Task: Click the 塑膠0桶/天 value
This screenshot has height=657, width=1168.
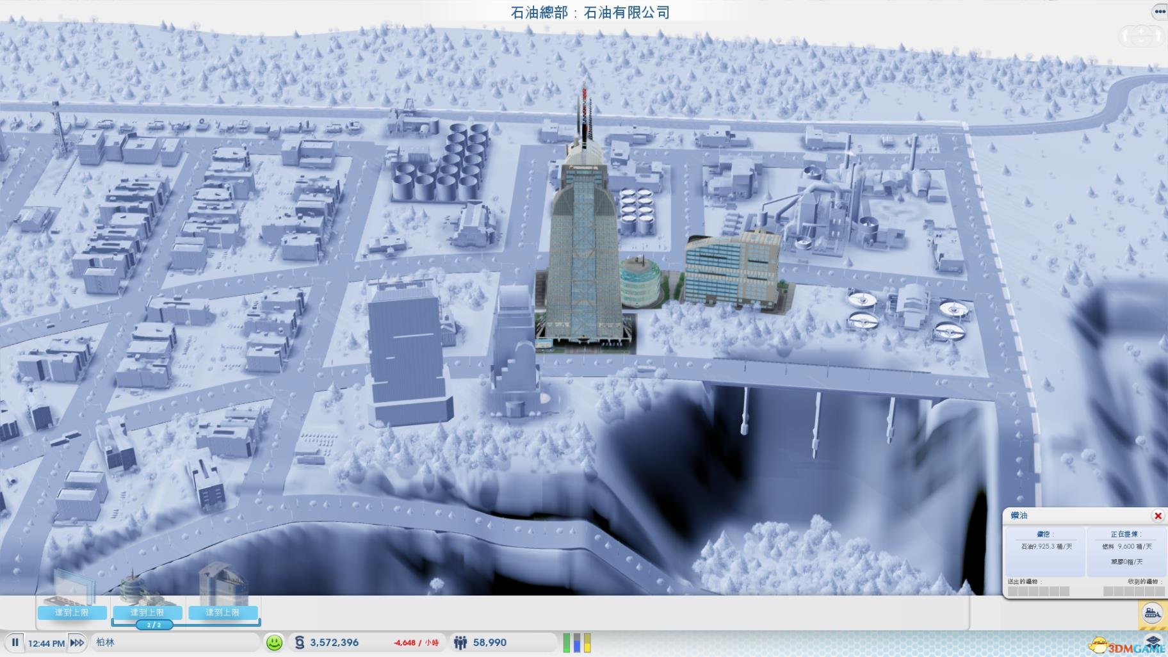Action: coord(1126,562)
